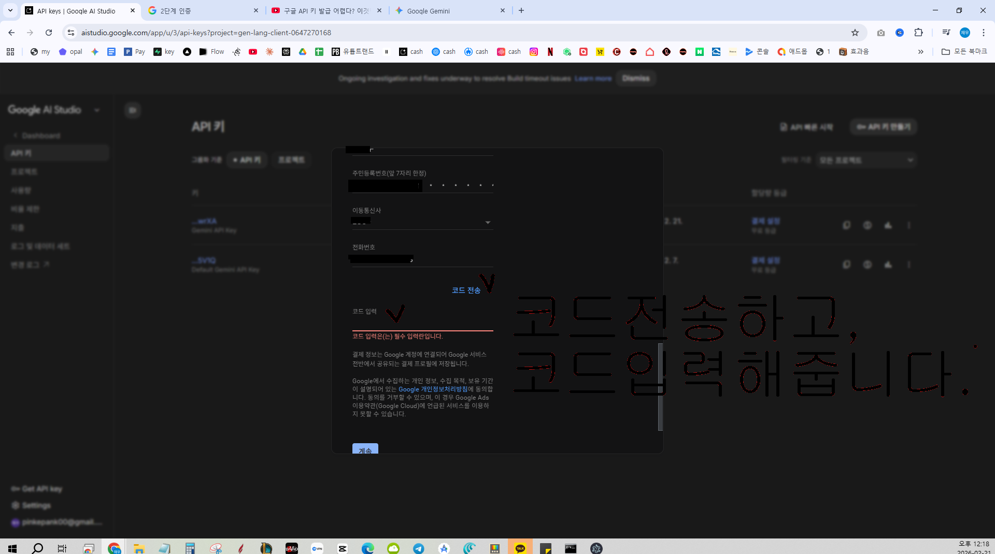The width and height of the screenshot is (995, 554).
Task: Open KakaoTalk from the taskbar
Action: (x=520, y=548)
